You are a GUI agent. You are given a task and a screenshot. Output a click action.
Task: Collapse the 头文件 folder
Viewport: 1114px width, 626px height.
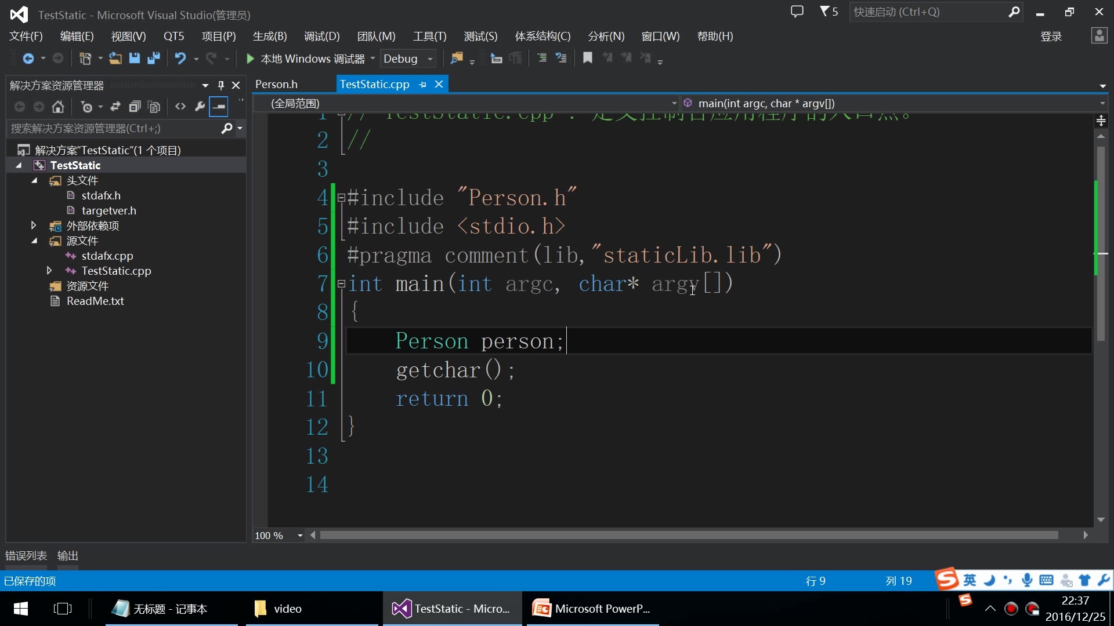[x=34, y=180]
